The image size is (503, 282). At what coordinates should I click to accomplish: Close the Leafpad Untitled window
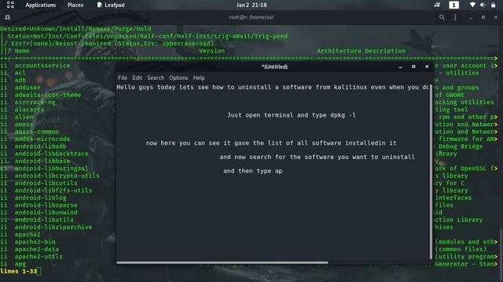(427, 67)
